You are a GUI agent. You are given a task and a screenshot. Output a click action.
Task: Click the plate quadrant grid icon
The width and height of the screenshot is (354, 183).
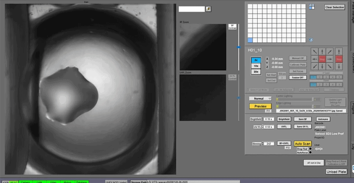[x=312, y=7]
